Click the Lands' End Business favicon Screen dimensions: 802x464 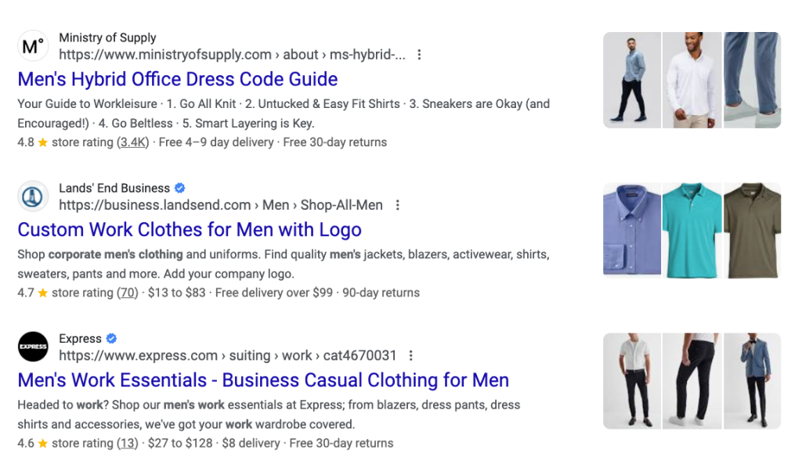pos(33,196)
